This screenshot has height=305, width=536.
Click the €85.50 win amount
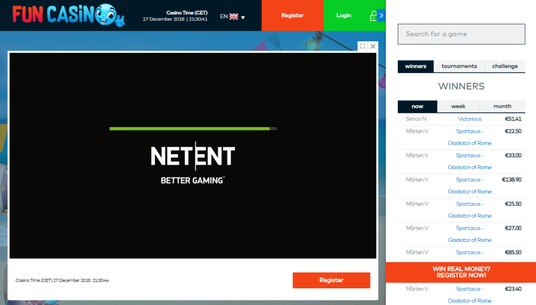[x=513, y=252]
